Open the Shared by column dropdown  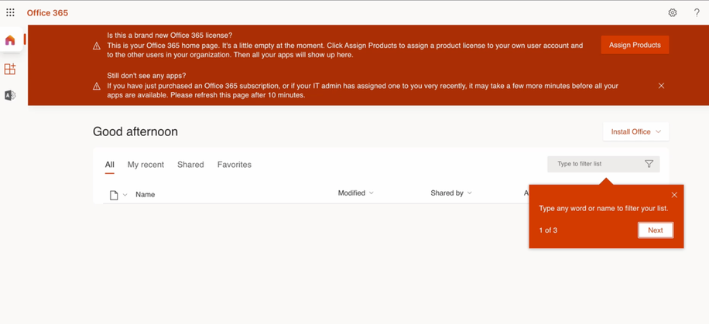click(451, 193)
